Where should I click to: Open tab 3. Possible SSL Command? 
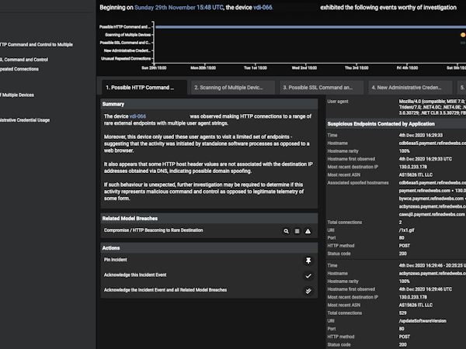[x=322, y=88]
